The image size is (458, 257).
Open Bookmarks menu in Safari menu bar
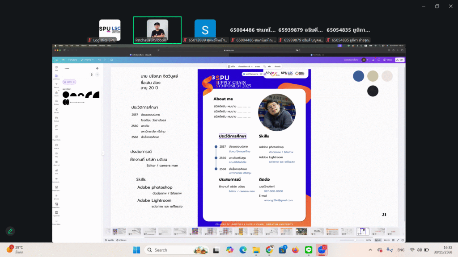coord(93,46)
